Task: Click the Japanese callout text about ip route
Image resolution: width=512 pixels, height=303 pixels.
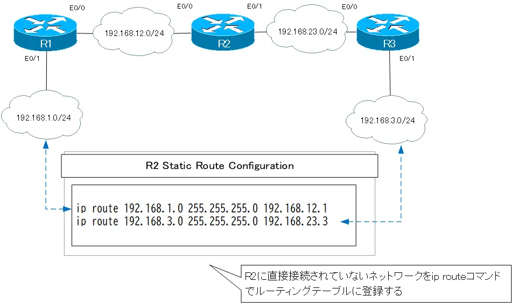Action: (x=373, y=284)
